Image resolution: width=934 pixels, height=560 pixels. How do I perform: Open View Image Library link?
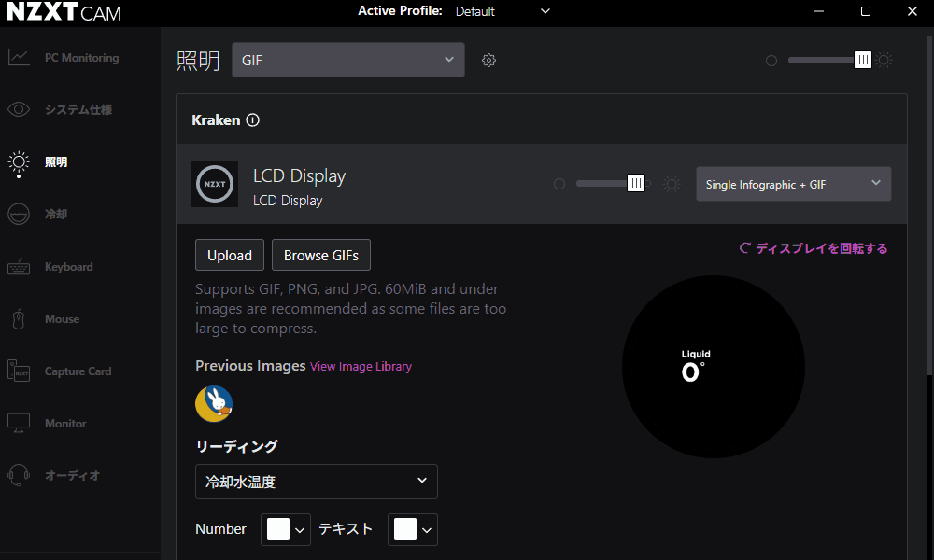[x=361, y=367]
